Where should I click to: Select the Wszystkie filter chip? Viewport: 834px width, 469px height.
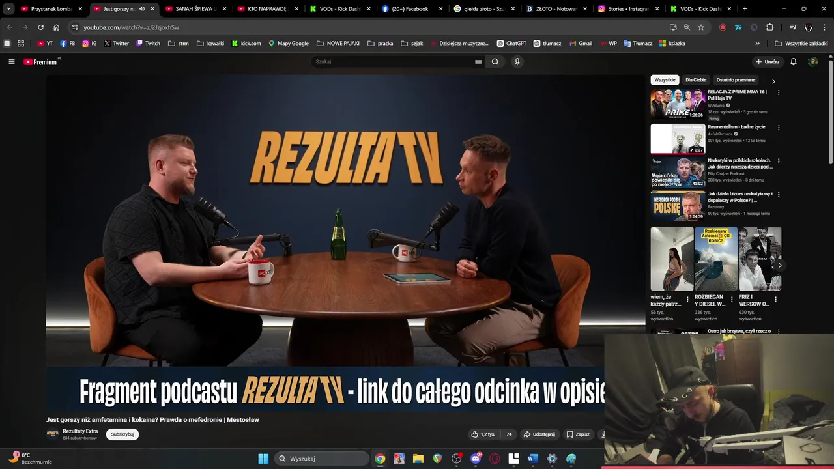tap(665, 80)
